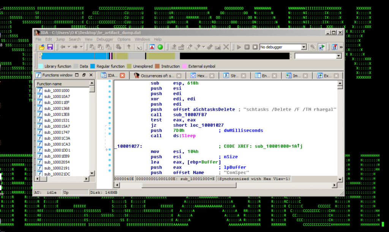The image size is (389, 232).
Task: Click the Save database floppy icon
Action: coord(50,47)
